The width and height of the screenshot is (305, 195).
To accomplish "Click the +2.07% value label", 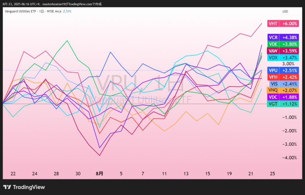I will (x=289, y=90).
